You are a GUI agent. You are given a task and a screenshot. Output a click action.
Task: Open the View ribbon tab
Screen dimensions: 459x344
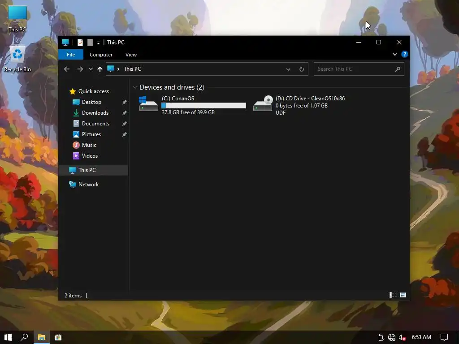[131, 55]
